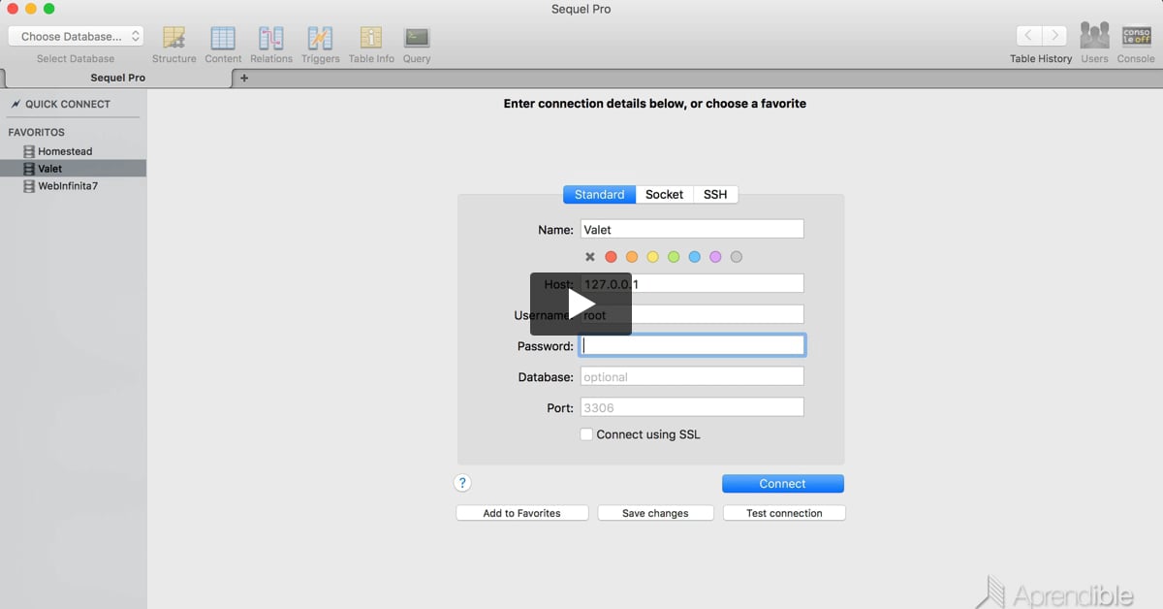Pick the yellow color label
This screenshot has height=609, width=1163.
click(x=653, y=257)
